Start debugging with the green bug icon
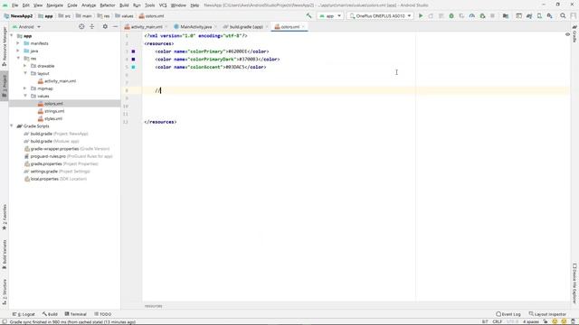579x325 pixels. click(451, 16)
